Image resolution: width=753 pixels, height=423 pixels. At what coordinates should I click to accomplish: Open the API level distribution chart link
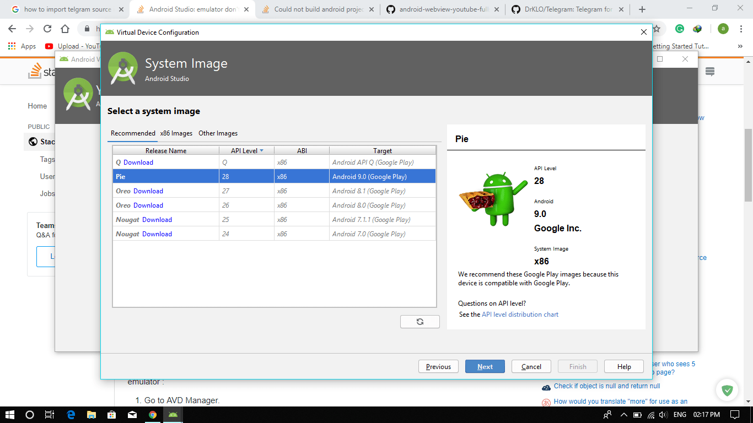coord(520,314)
